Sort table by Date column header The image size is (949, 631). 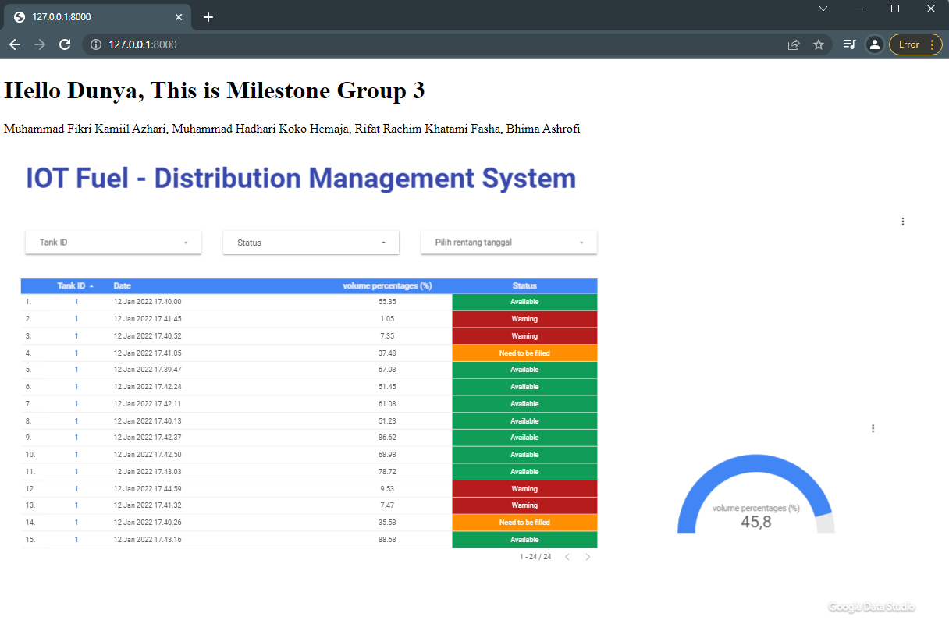point(122,286)
